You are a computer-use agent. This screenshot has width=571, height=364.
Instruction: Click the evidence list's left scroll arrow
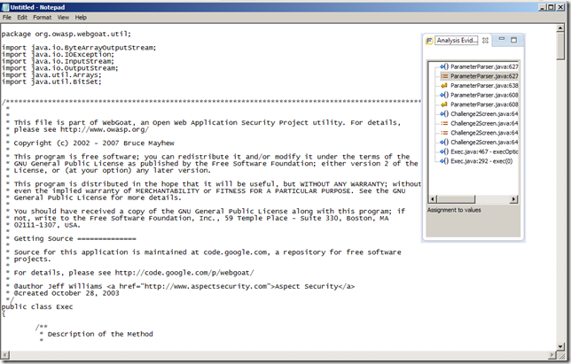click(433, 199)
